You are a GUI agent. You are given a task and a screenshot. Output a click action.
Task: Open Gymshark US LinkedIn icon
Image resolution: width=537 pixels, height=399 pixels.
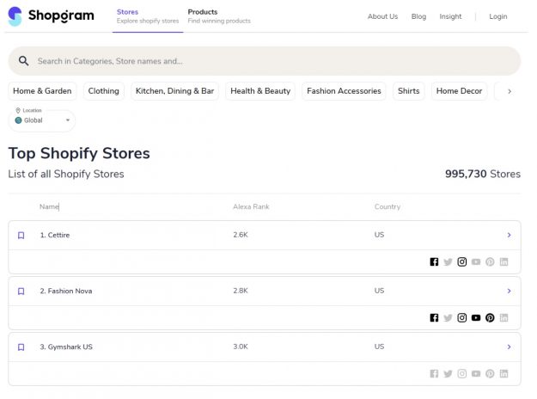click(x=503, y=374)
